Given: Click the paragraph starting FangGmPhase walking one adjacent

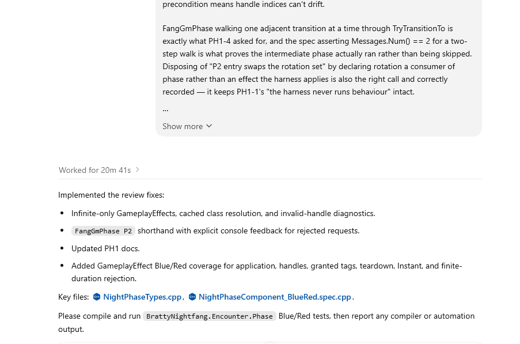Looking at the screenshot, I should pyautogui.click(x=317, y=60).
